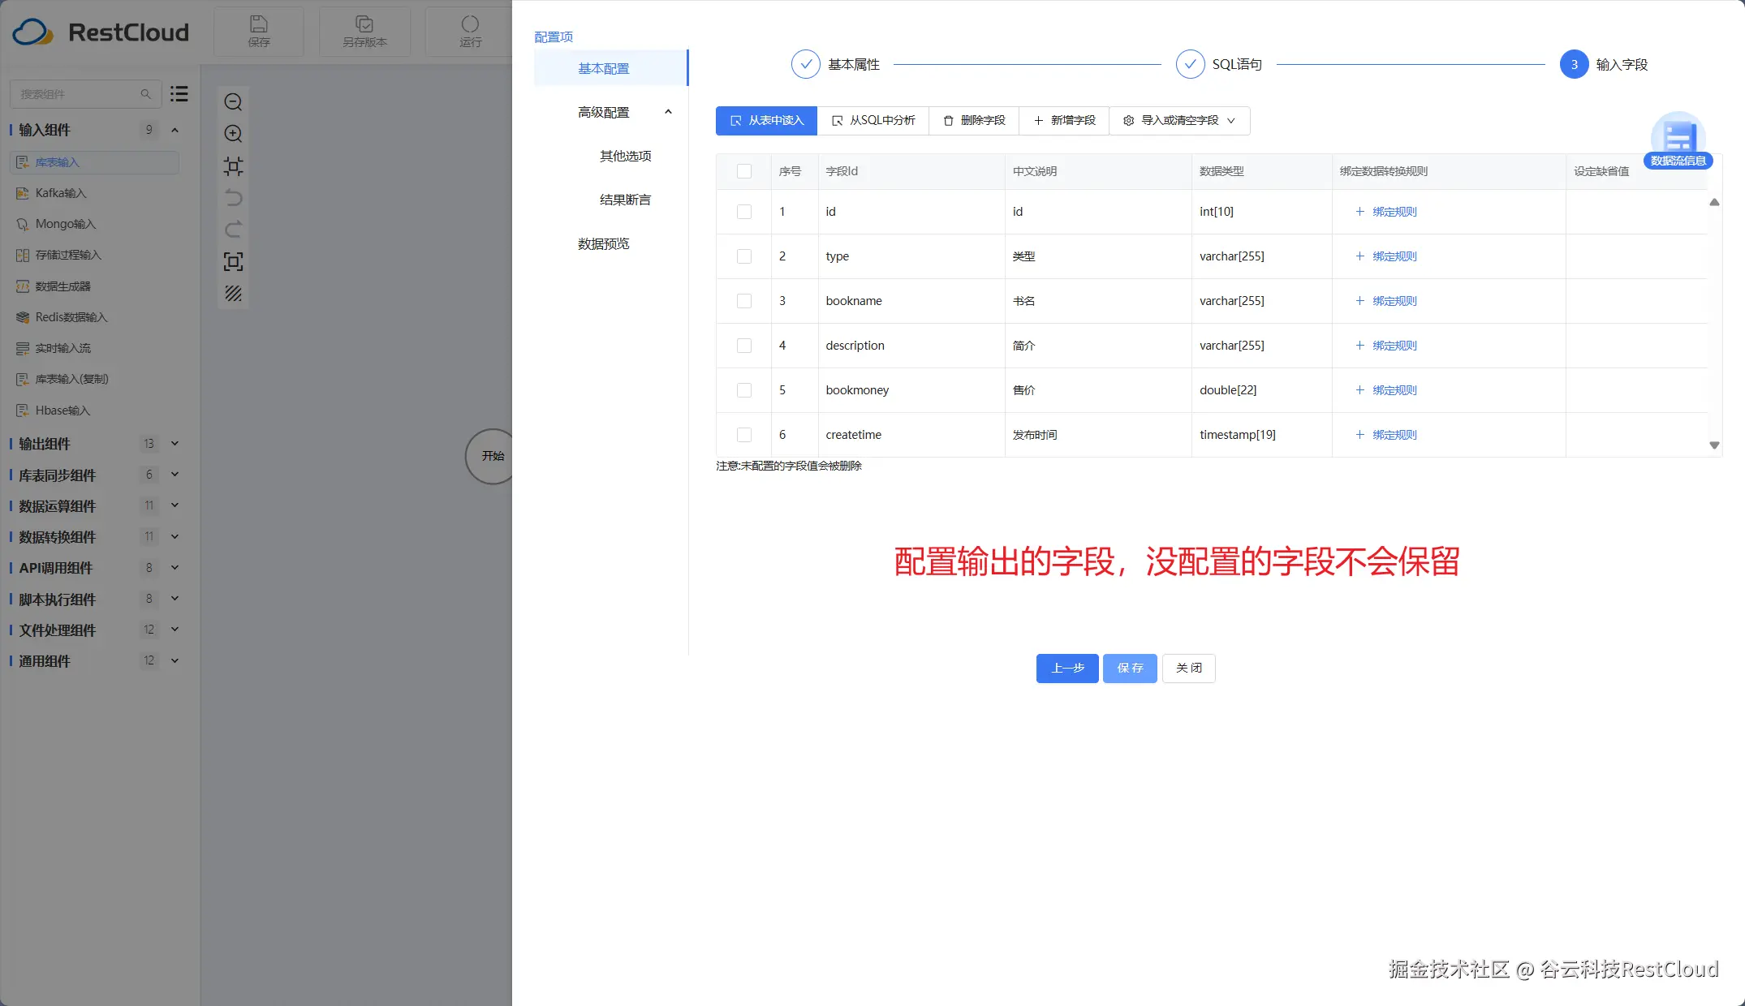Click the zoom in icon on canvas toolbar

point(233,134)
